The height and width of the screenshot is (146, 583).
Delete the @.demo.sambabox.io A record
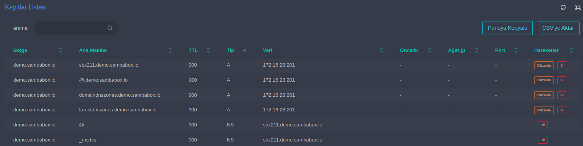[x=562, y=80]
